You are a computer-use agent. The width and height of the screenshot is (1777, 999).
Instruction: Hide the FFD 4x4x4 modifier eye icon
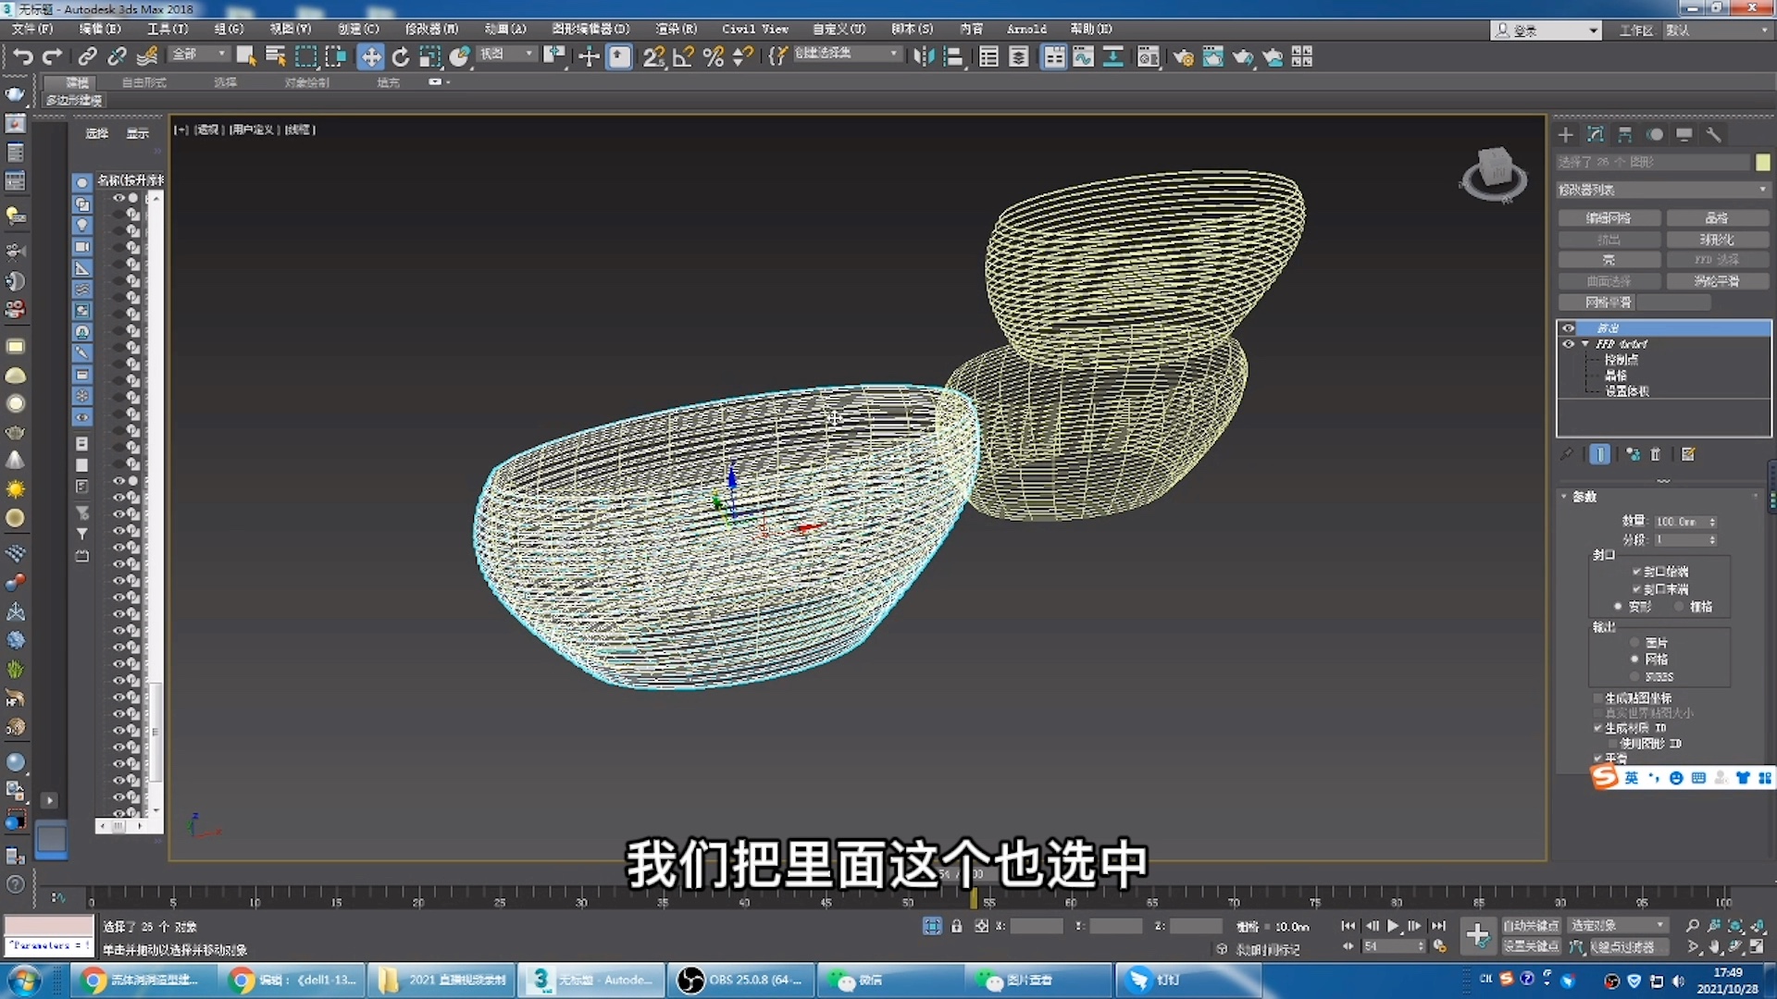pos(1568,343)
